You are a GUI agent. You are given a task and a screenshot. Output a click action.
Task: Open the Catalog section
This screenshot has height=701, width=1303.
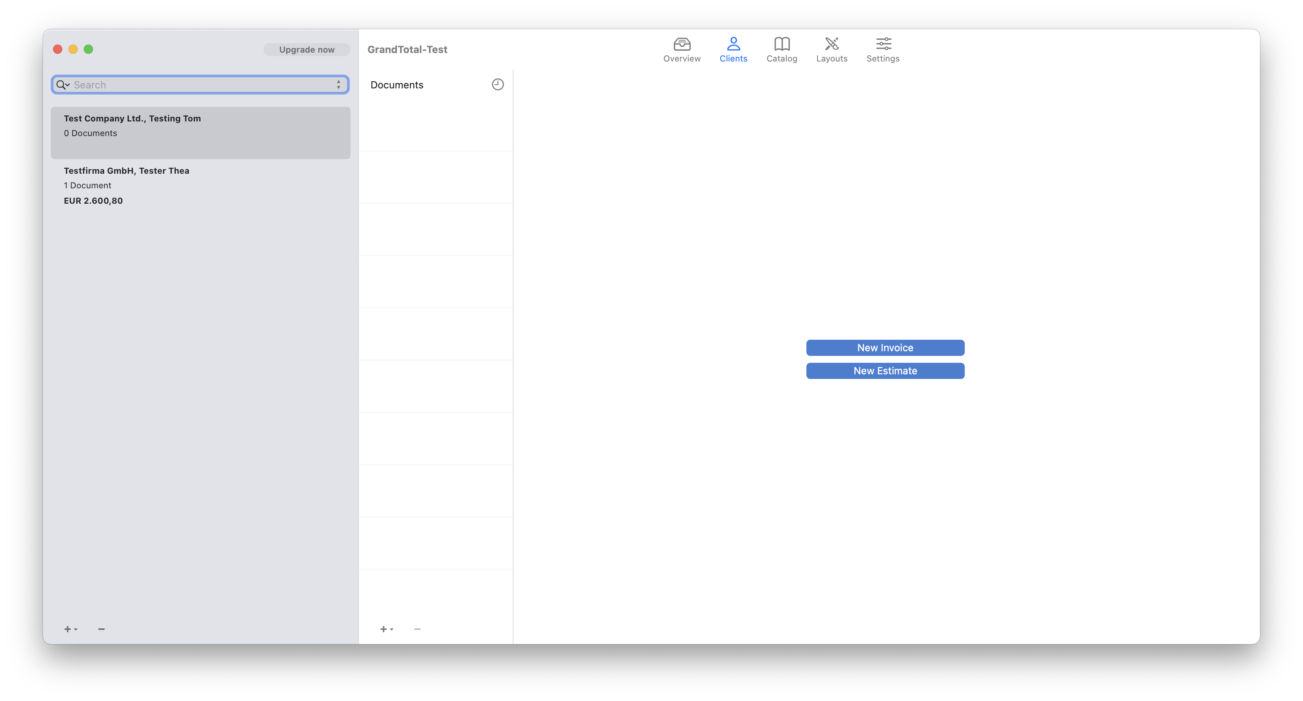coord(781,49)
